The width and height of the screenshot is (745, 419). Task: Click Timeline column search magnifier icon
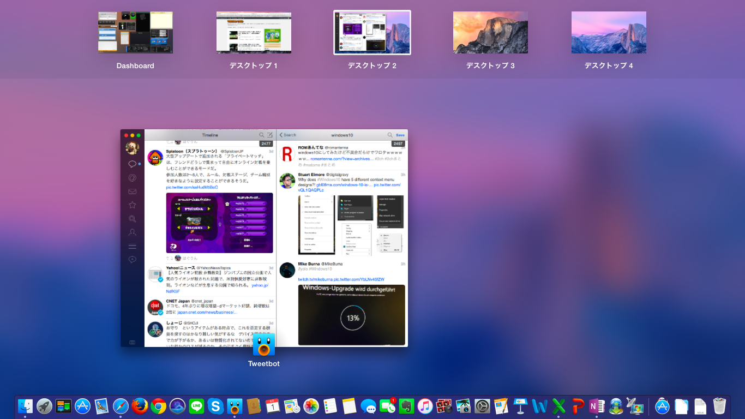(262, 135)
